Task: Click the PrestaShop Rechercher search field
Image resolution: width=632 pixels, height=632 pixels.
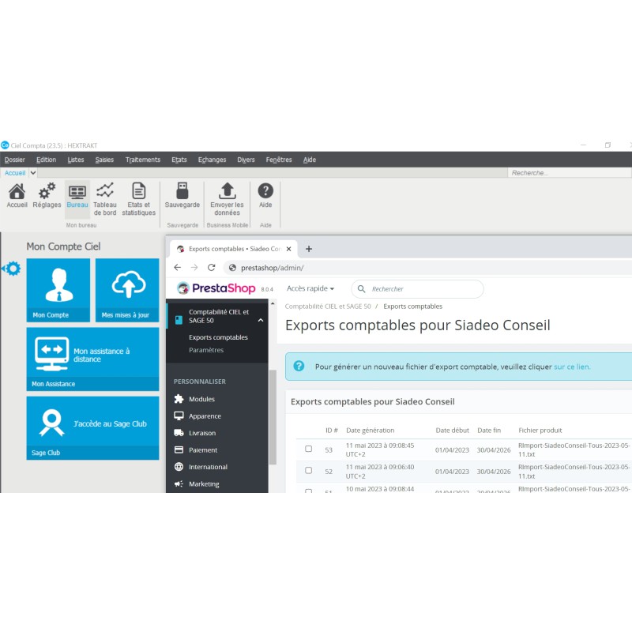Action: point(418,289)
